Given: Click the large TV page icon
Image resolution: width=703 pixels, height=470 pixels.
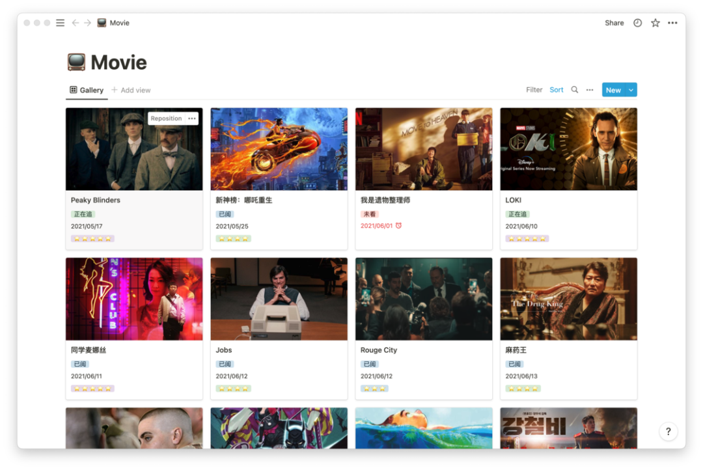Looking at the screenshot, I should (x=76, y=62).
